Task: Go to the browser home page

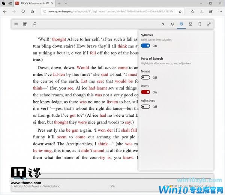Action: 33,11
